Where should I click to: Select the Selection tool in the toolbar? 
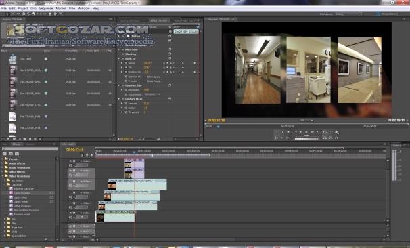(x=8, y=14)
